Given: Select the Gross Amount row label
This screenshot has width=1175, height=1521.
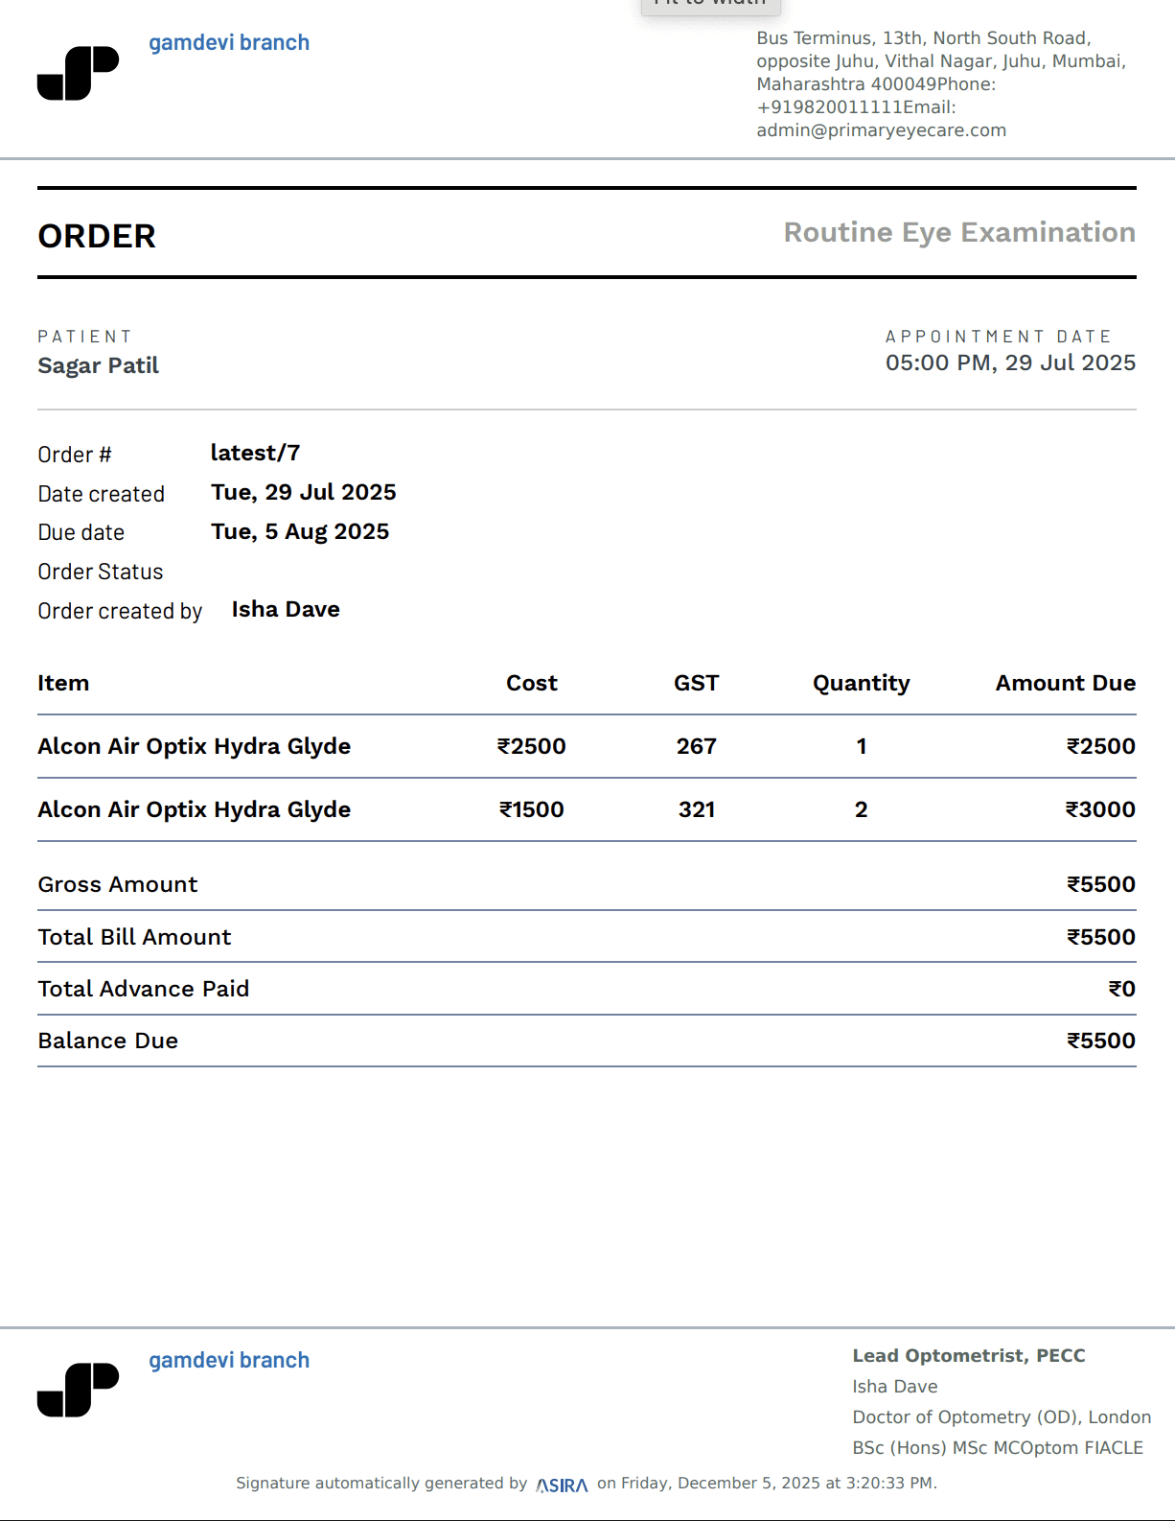Looking at the screenshot, I should click(118, 884).
